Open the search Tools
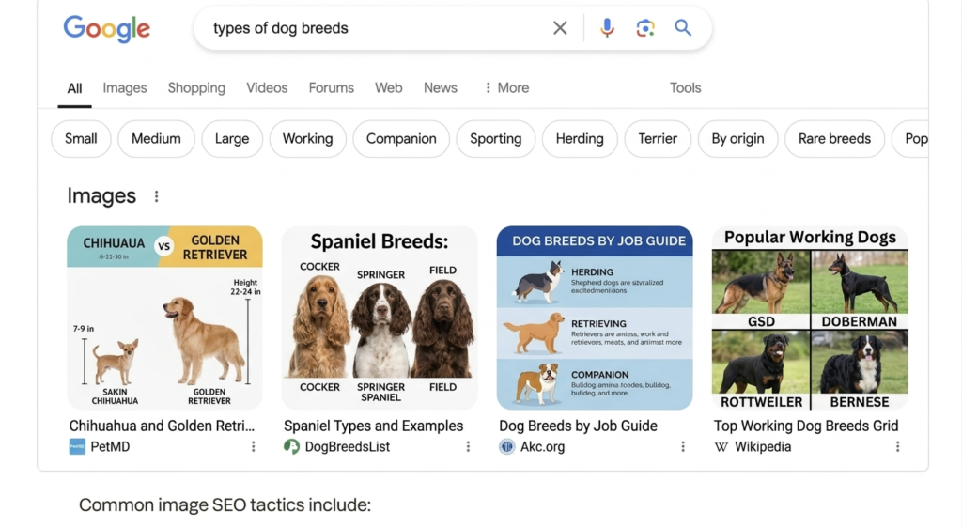This screenshot has height=527, width=962. [x=685, y=87]
